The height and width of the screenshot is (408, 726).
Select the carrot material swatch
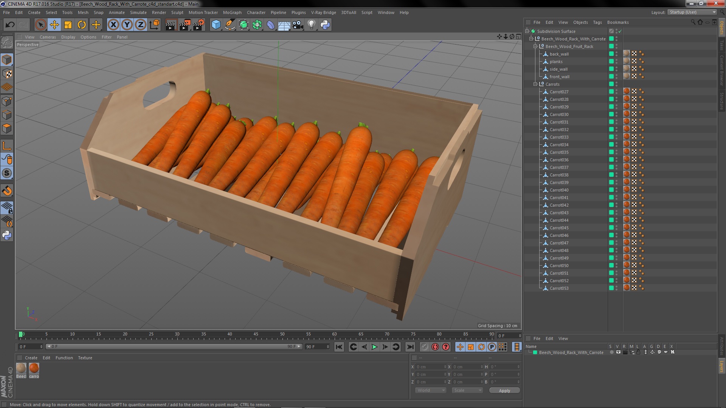(34, 368)
